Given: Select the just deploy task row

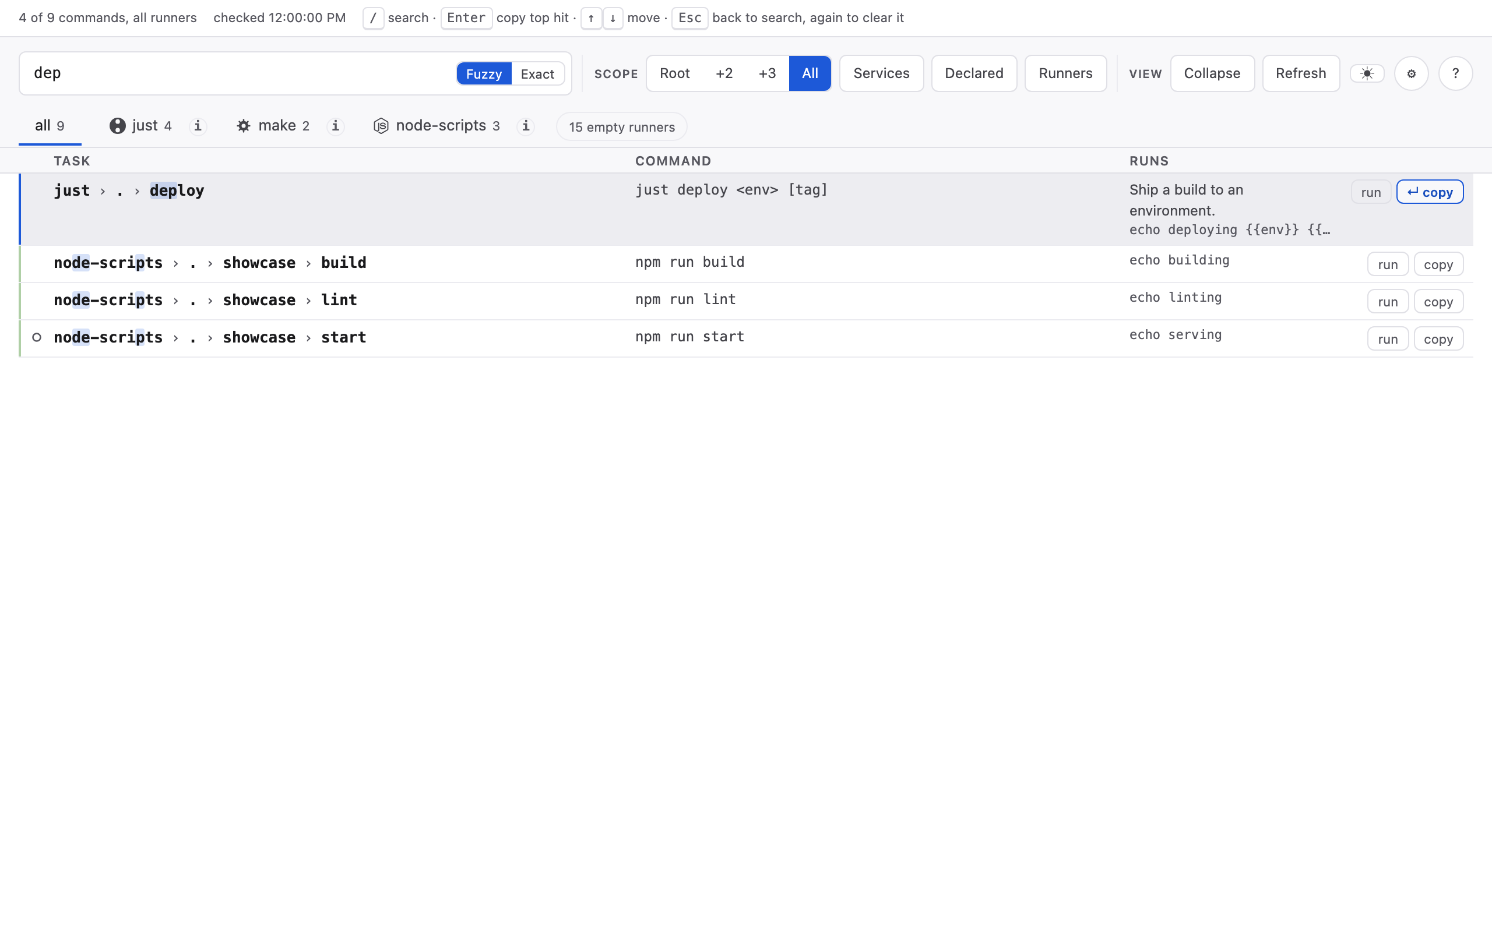Looking at the screenshot, I should click(x=746, y=210).
